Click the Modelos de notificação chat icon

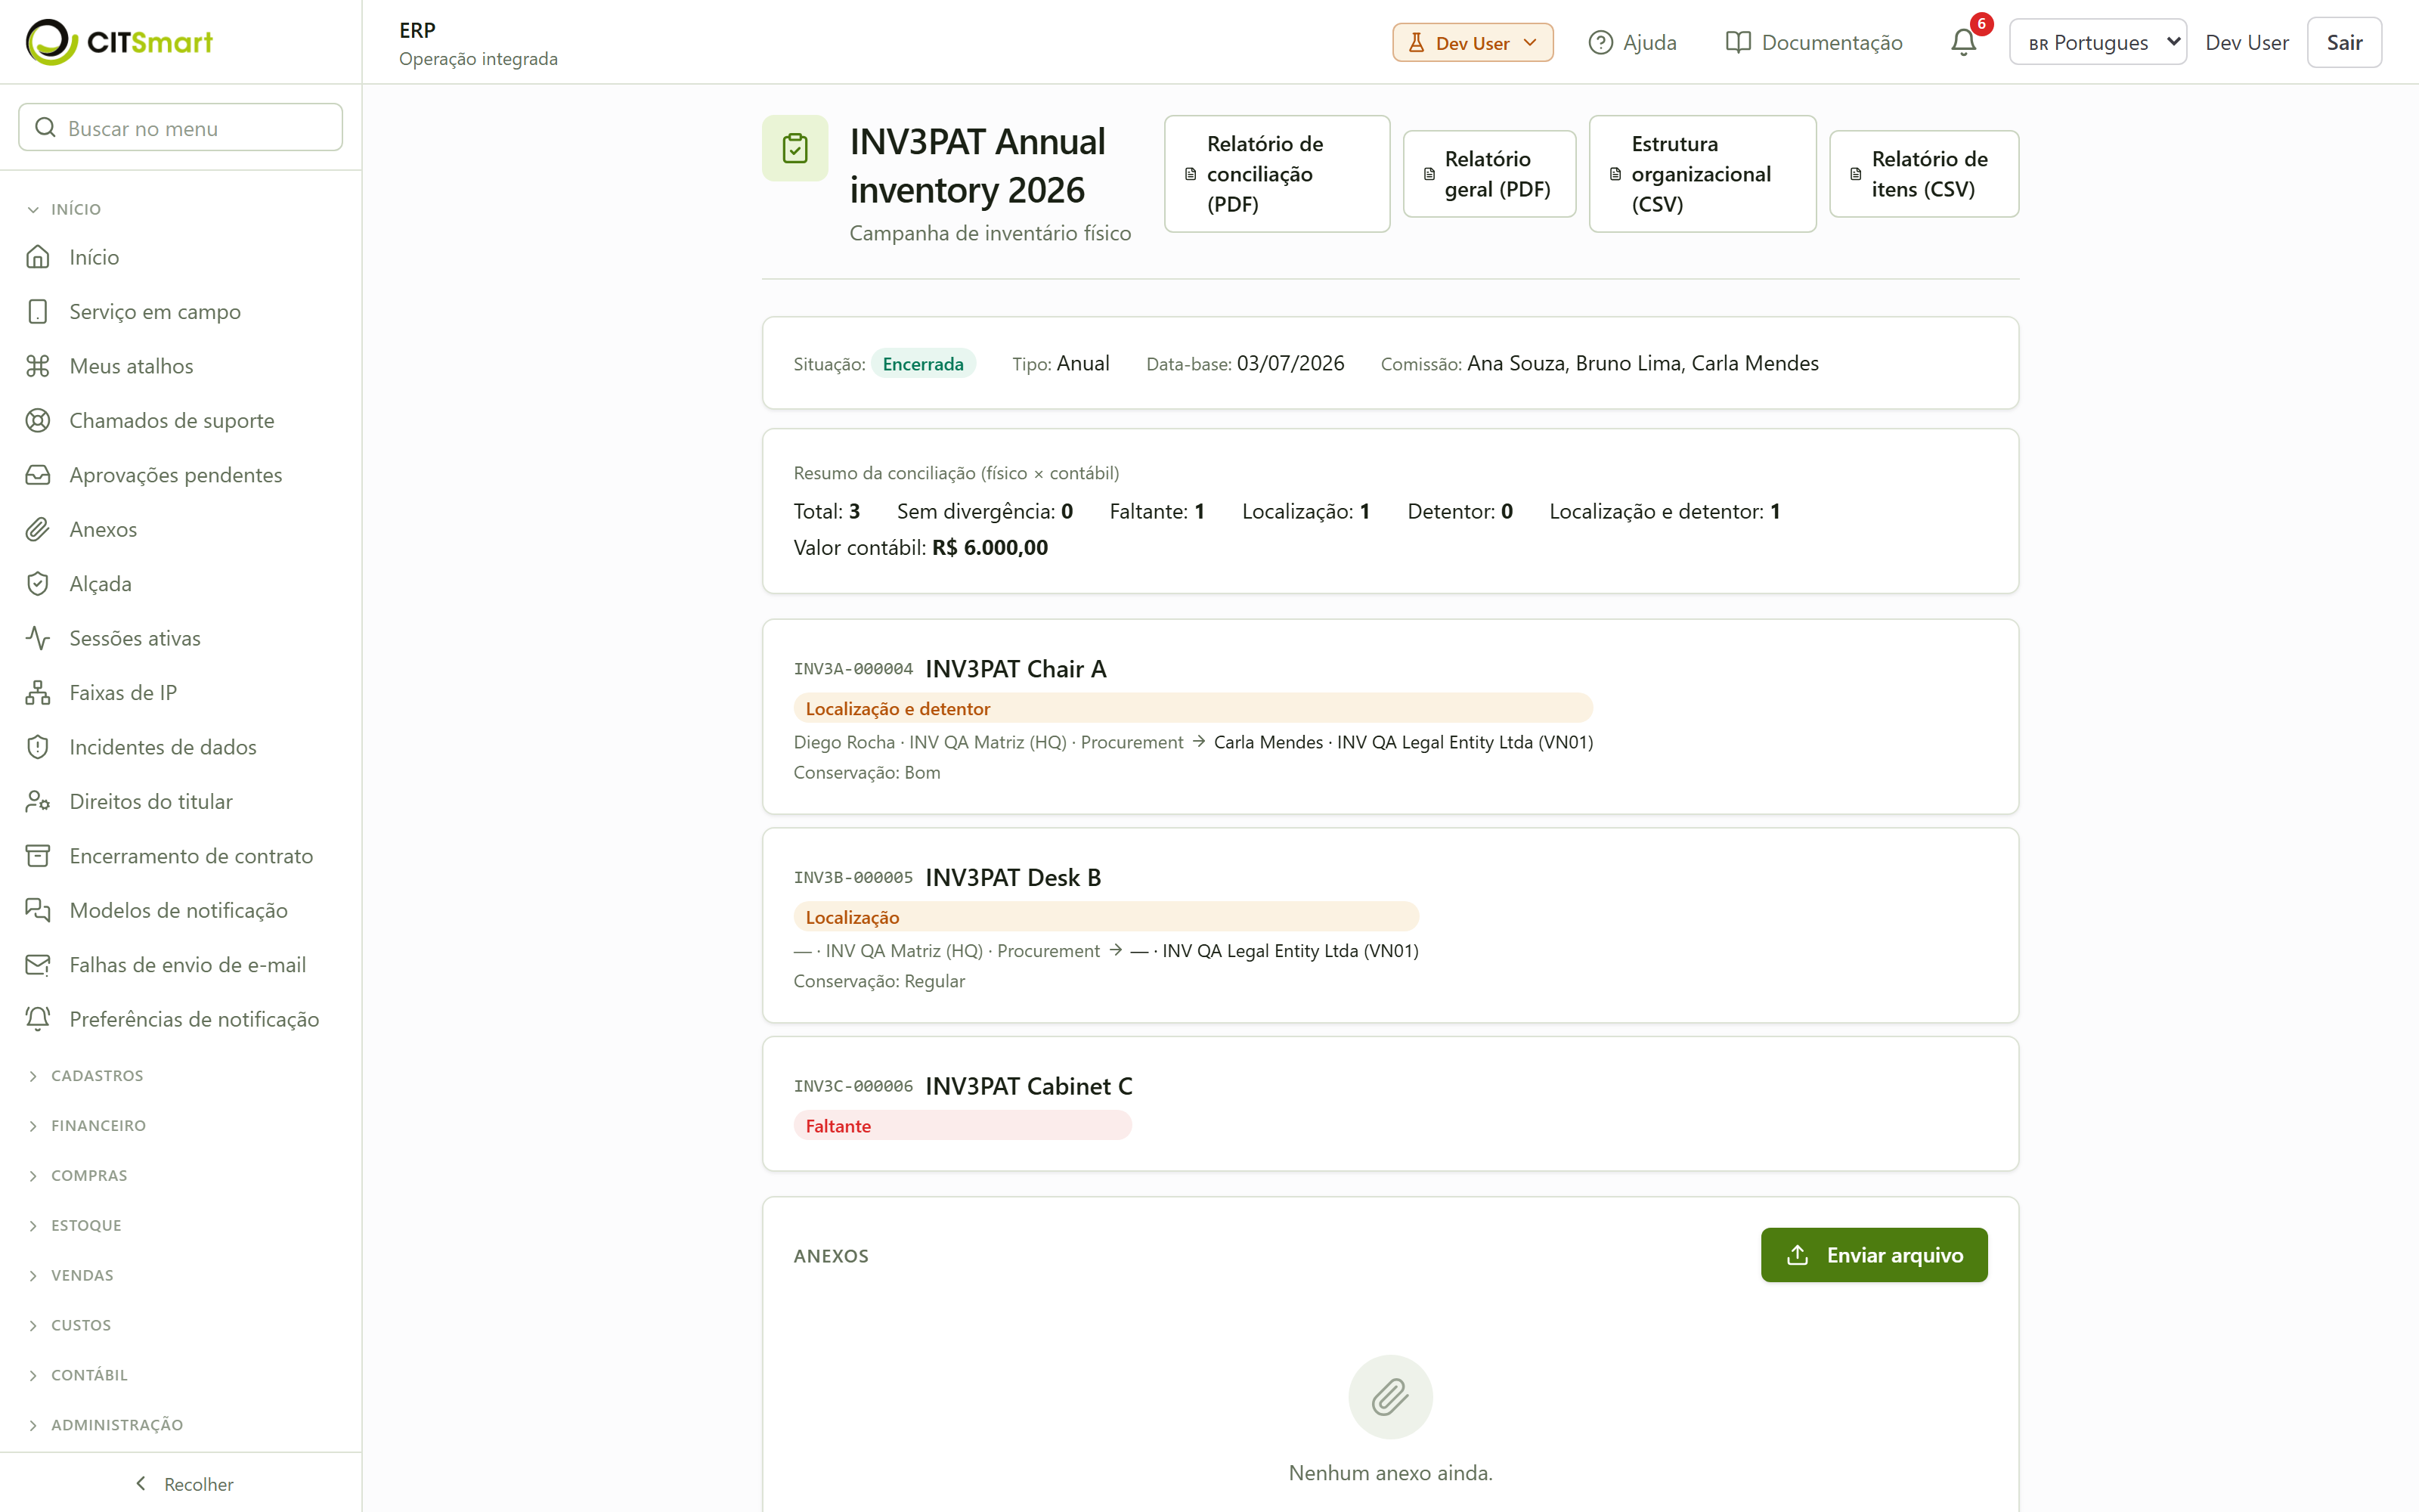coord(38,910)
